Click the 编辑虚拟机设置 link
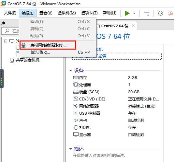 [x=117, y=56]
